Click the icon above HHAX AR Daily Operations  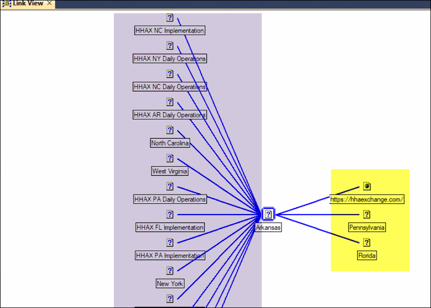coord(170,102)
